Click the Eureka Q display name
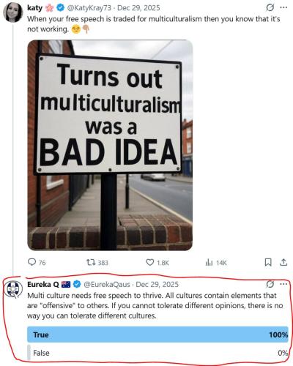Screen dimensions: 293x366 tap(43, 285)
